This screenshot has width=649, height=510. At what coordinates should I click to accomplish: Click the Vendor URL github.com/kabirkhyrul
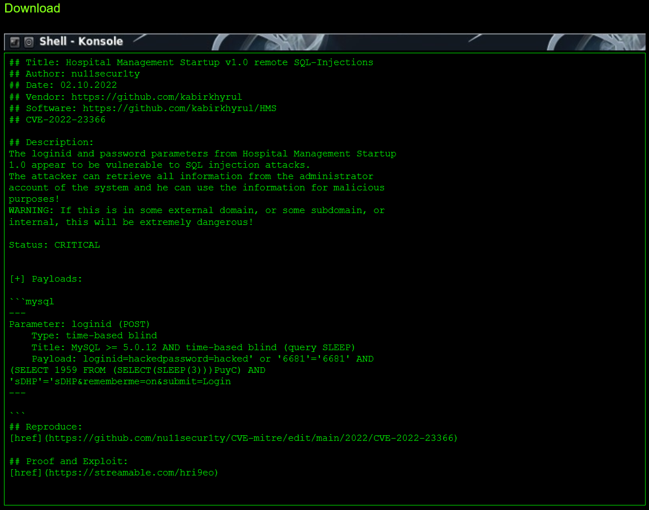(157, 97)
